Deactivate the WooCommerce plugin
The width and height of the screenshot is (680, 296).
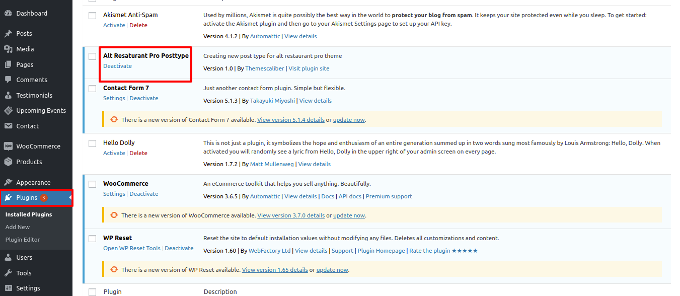[144, 194]
